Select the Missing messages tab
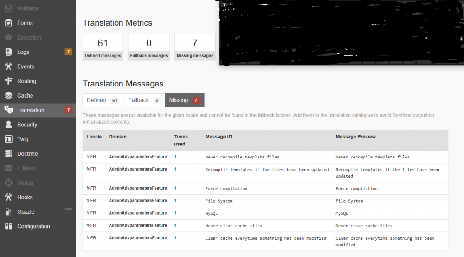 point(184,100)
